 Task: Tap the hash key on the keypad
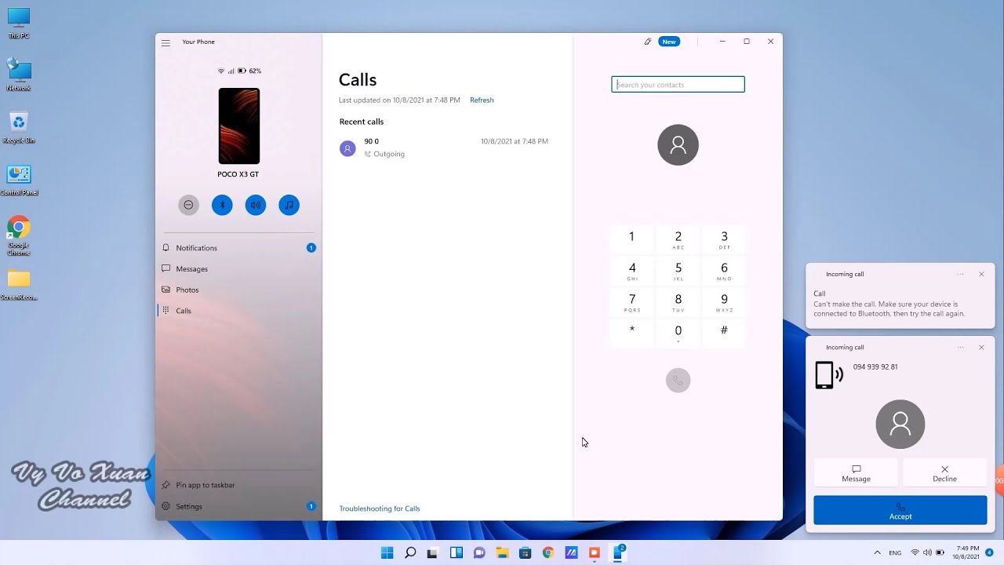pos(724,333)
